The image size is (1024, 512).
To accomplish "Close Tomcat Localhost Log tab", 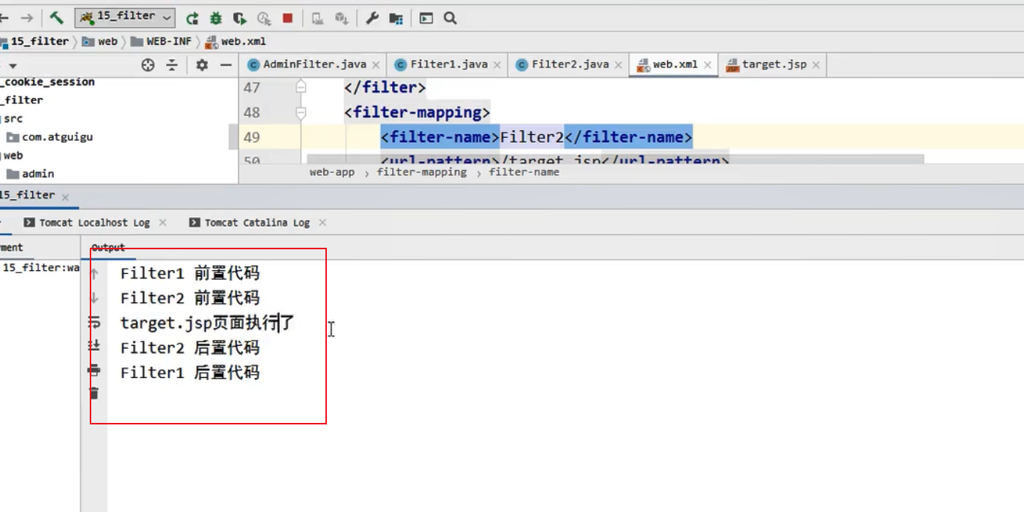I will pos(162,222).
